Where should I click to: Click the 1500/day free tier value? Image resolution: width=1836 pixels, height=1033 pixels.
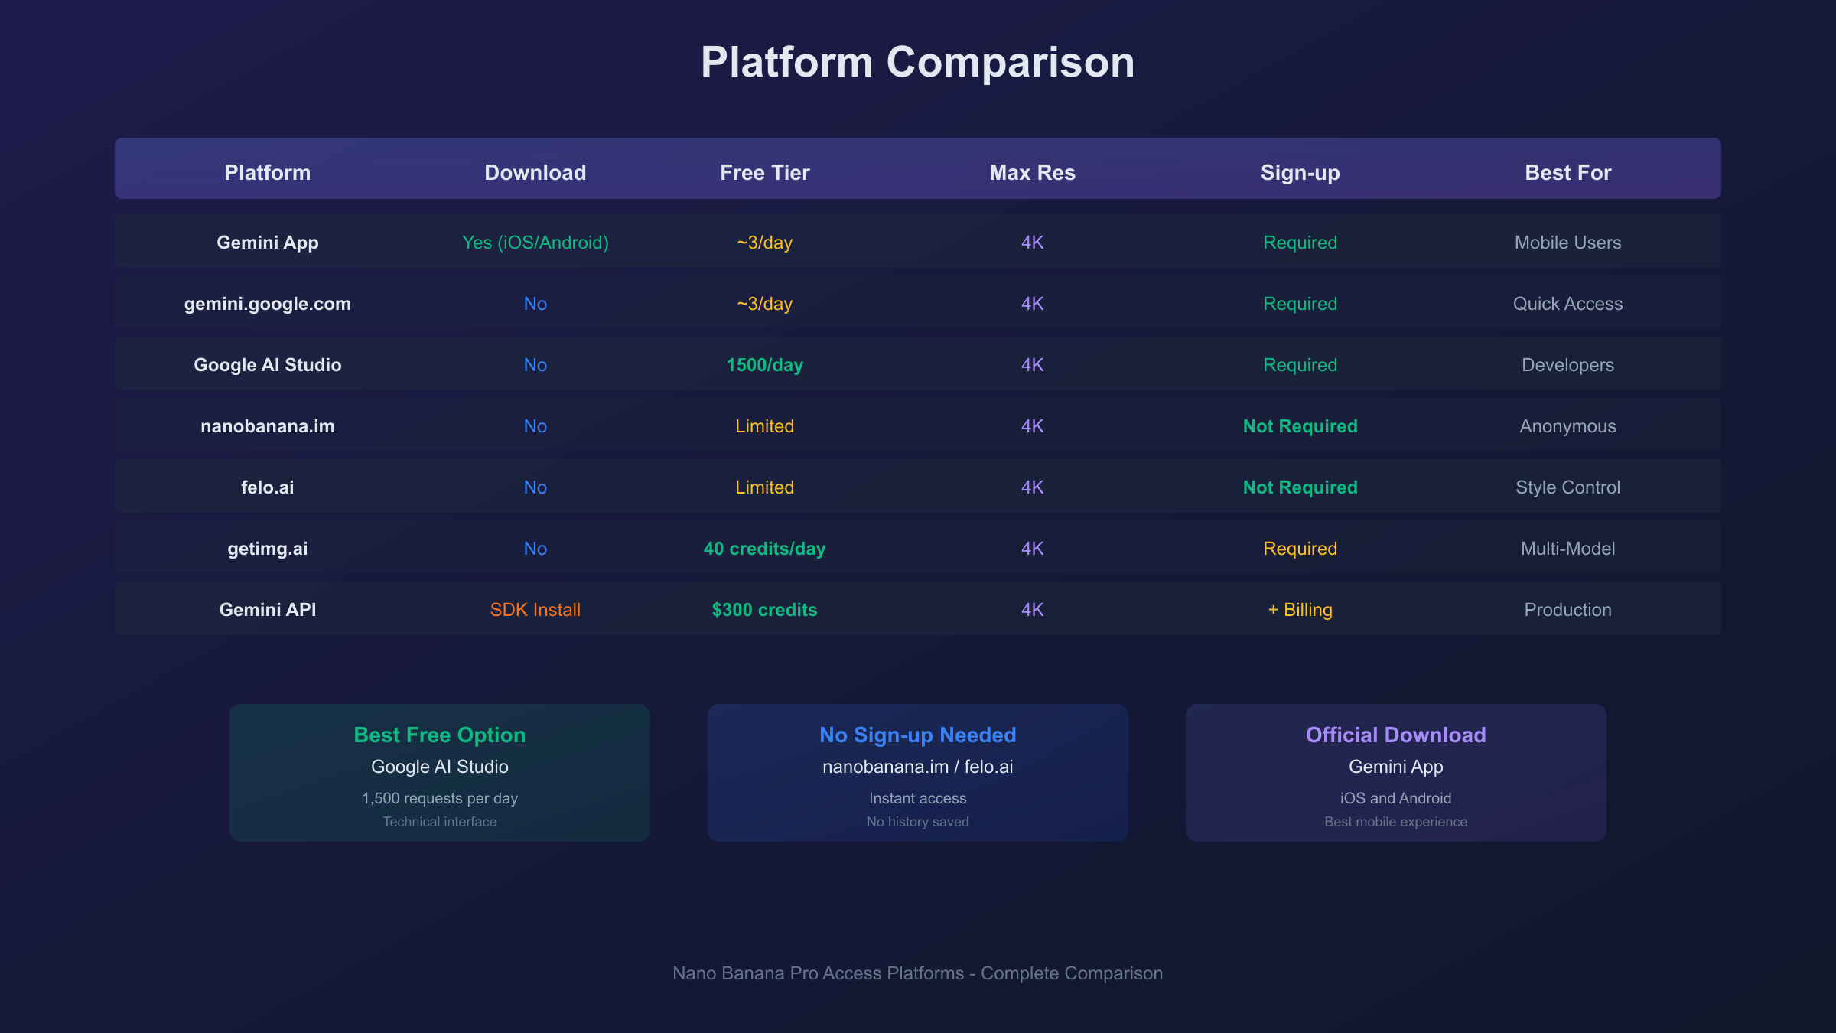click(x=764, y=365)
